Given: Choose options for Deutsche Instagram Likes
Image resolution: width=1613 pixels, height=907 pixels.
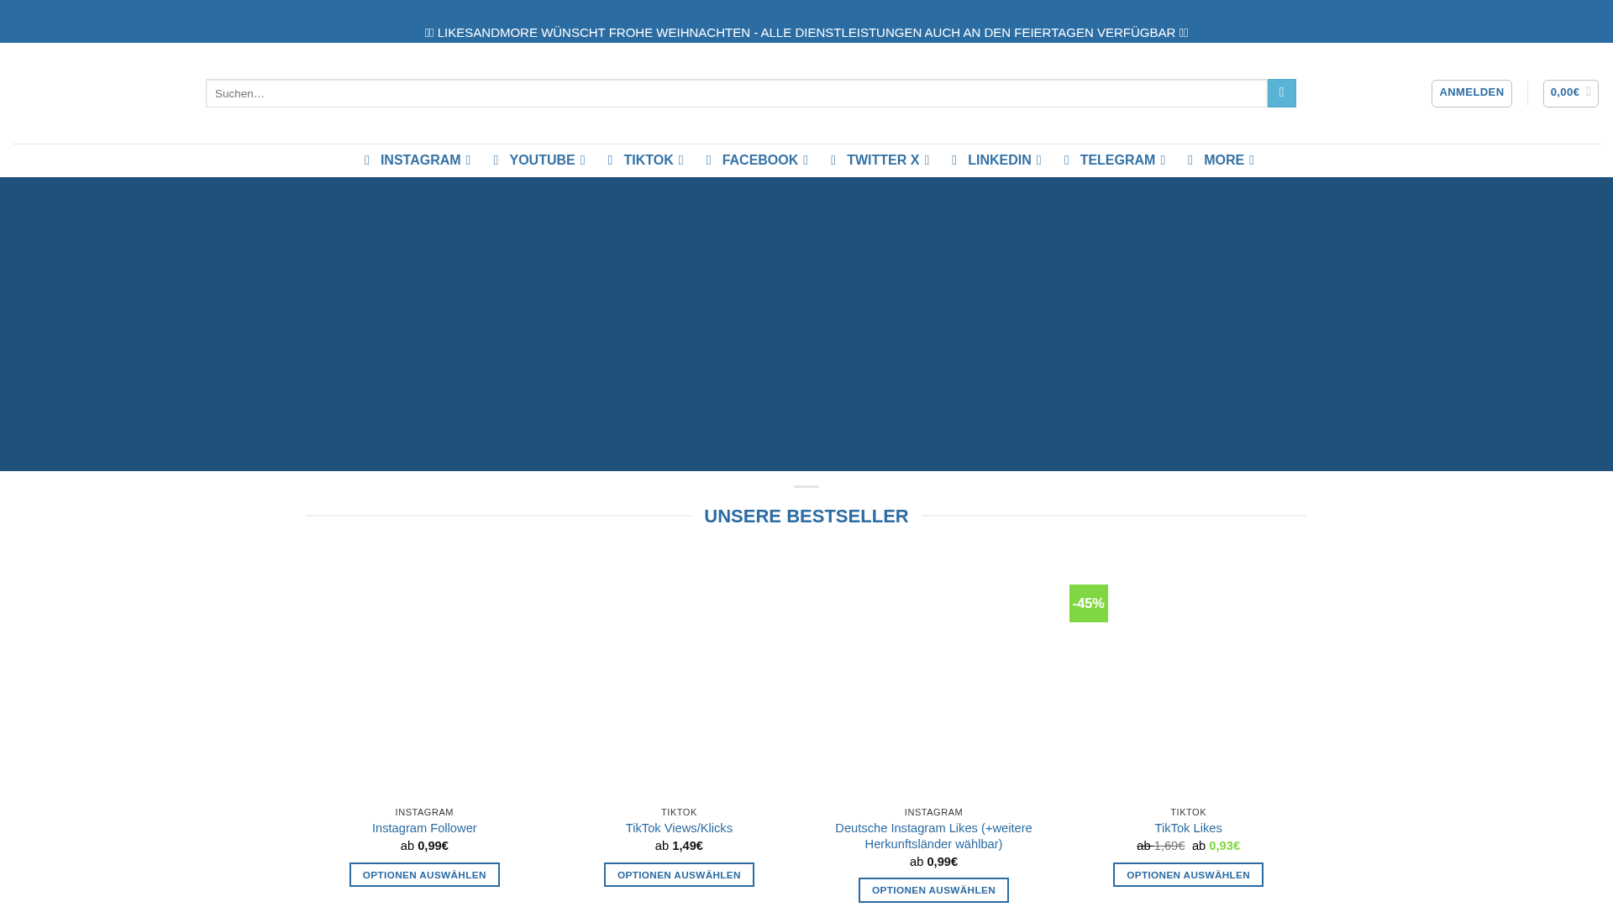Looking at the screenshot, I should [x=933, y=890].
